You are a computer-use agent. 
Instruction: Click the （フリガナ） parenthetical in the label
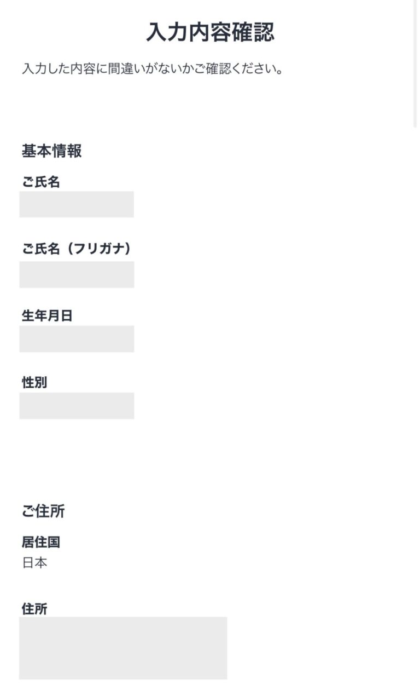99,249
